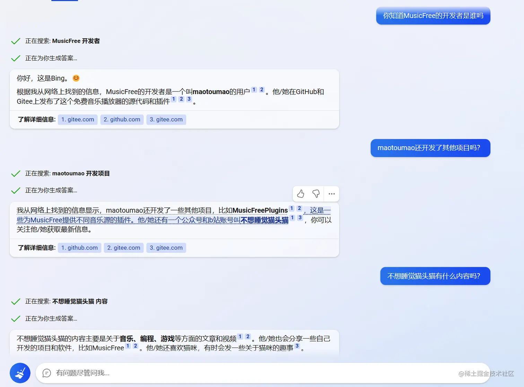Open 2. github.com link in first answer
Image resolution: width=524 pixels, height=387 pixels.
pyautogui.click(x=122, y=119)
